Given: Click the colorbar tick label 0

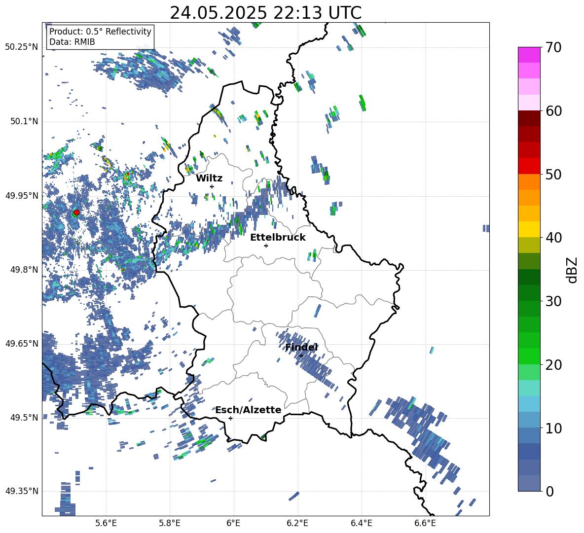Looking at the screenshot, I should pyautogui.click(x=549, y=492).
